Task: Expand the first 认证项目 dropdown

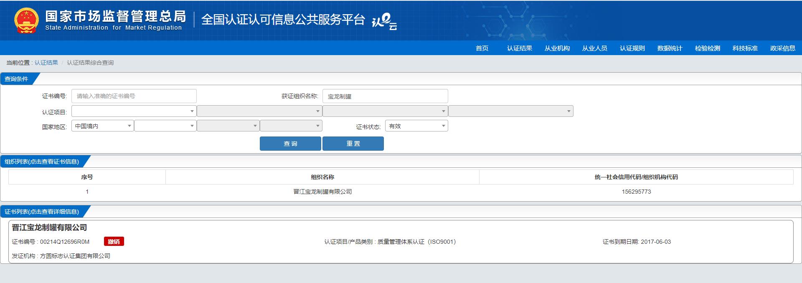Action: tap(134, 111)
